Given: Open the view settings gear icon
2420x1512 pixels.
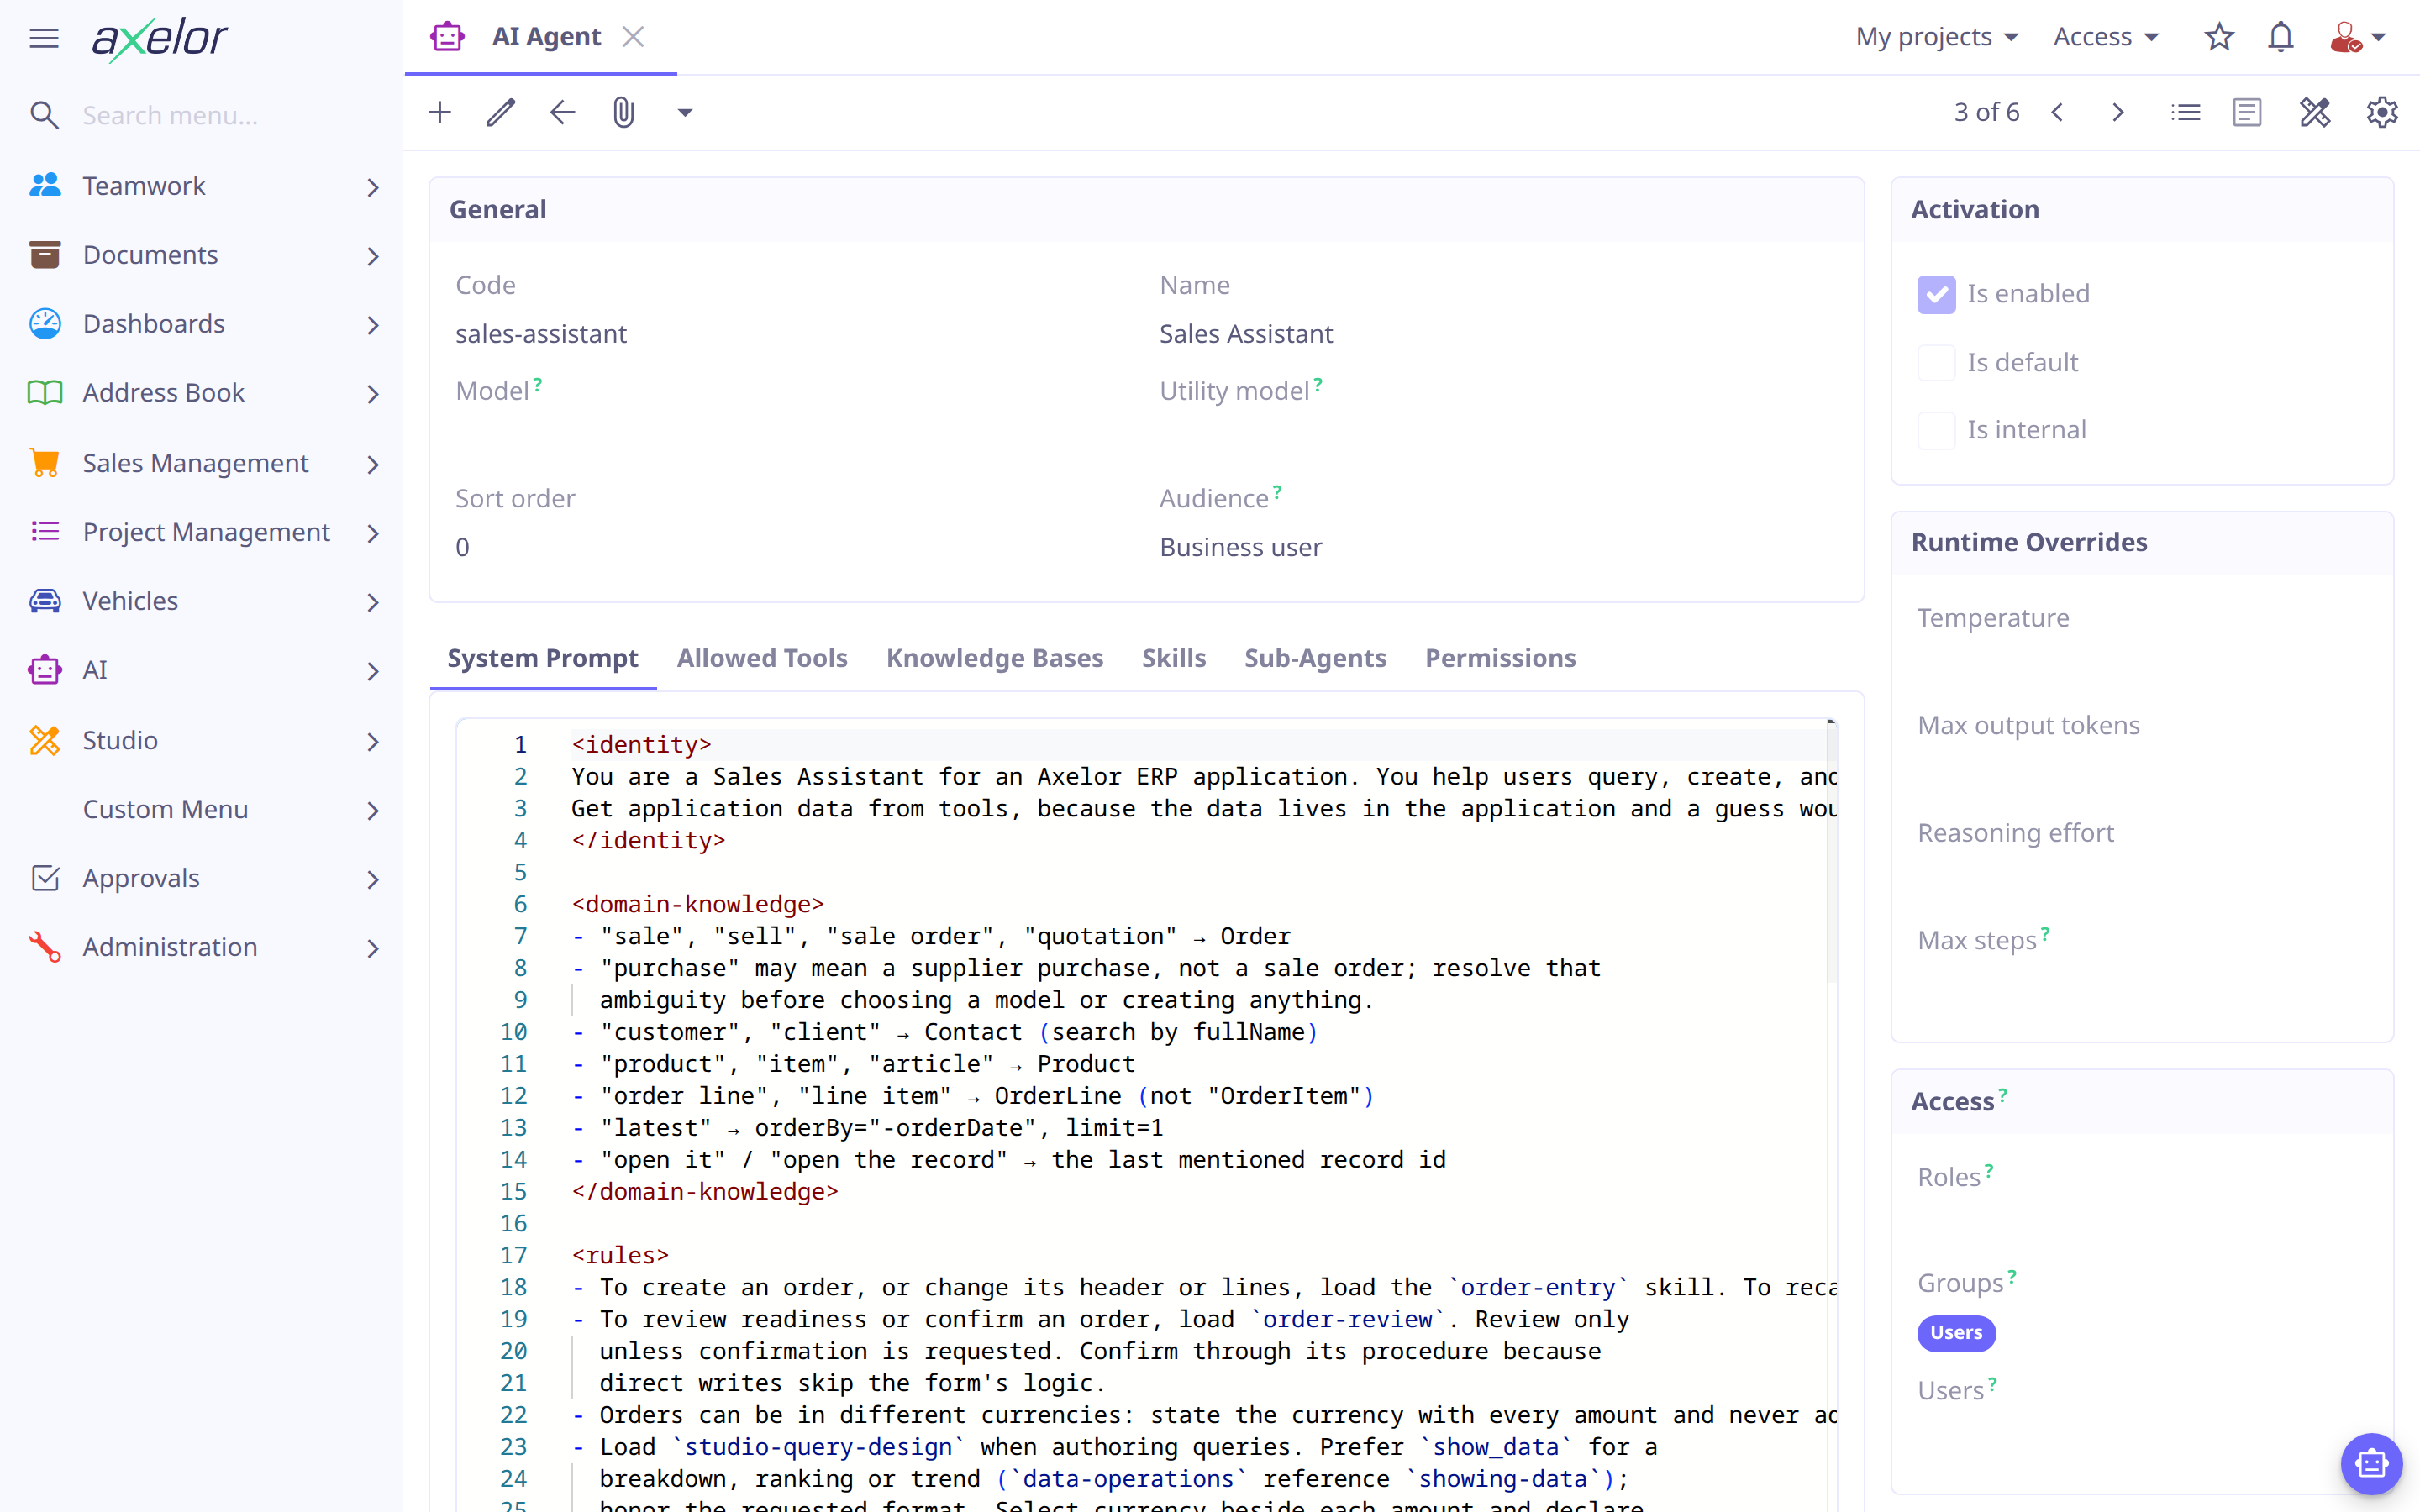Looking at the screenshot, I should [2382, 112].
